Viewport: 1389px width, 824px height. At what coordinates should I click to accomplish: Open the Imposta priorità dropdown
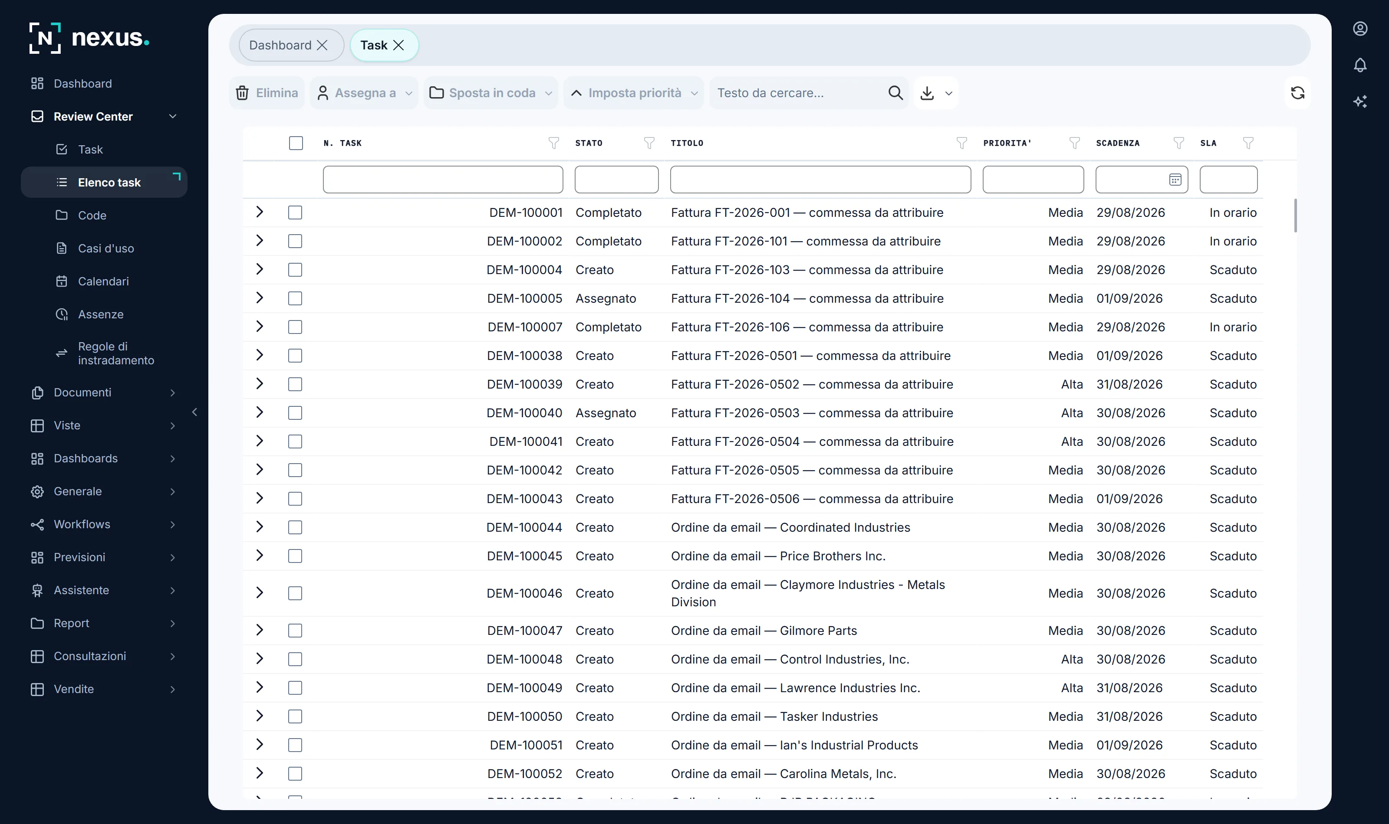633,93
